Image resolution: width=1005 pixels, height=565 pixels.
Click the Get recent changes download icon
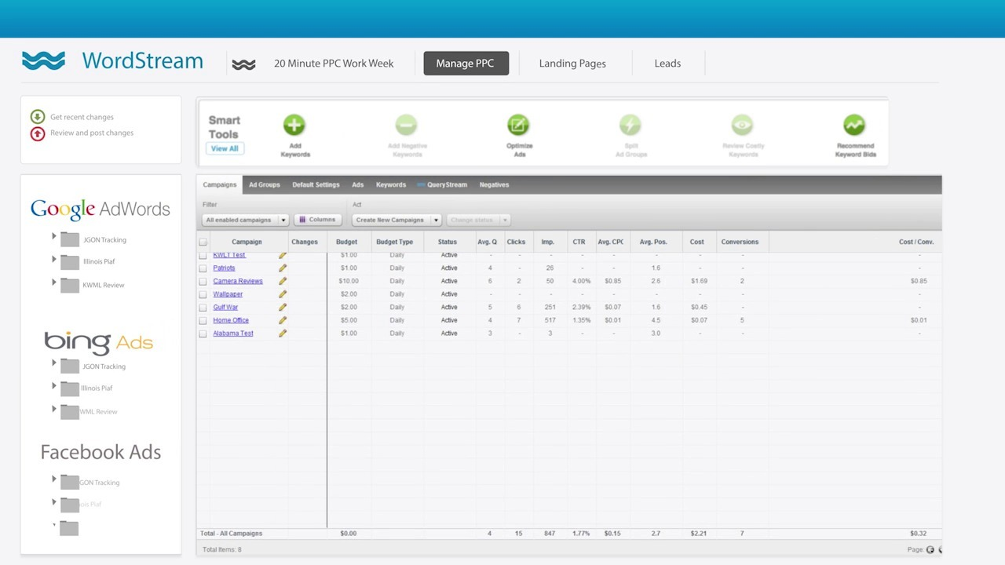click(37, 117)
